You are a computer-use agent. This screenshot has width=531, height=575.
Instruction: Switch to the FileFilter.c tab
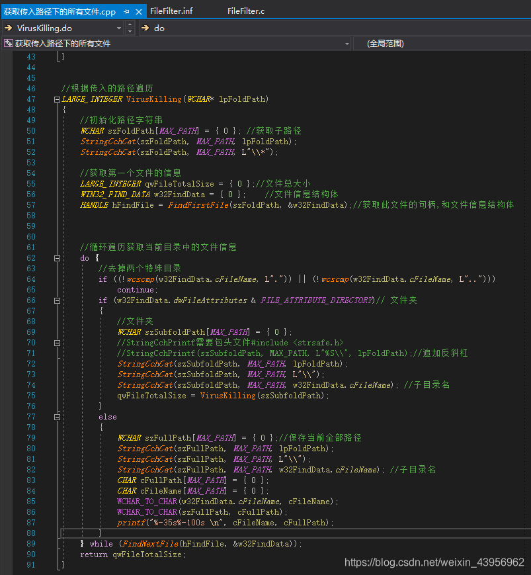[x=246, y=11]
